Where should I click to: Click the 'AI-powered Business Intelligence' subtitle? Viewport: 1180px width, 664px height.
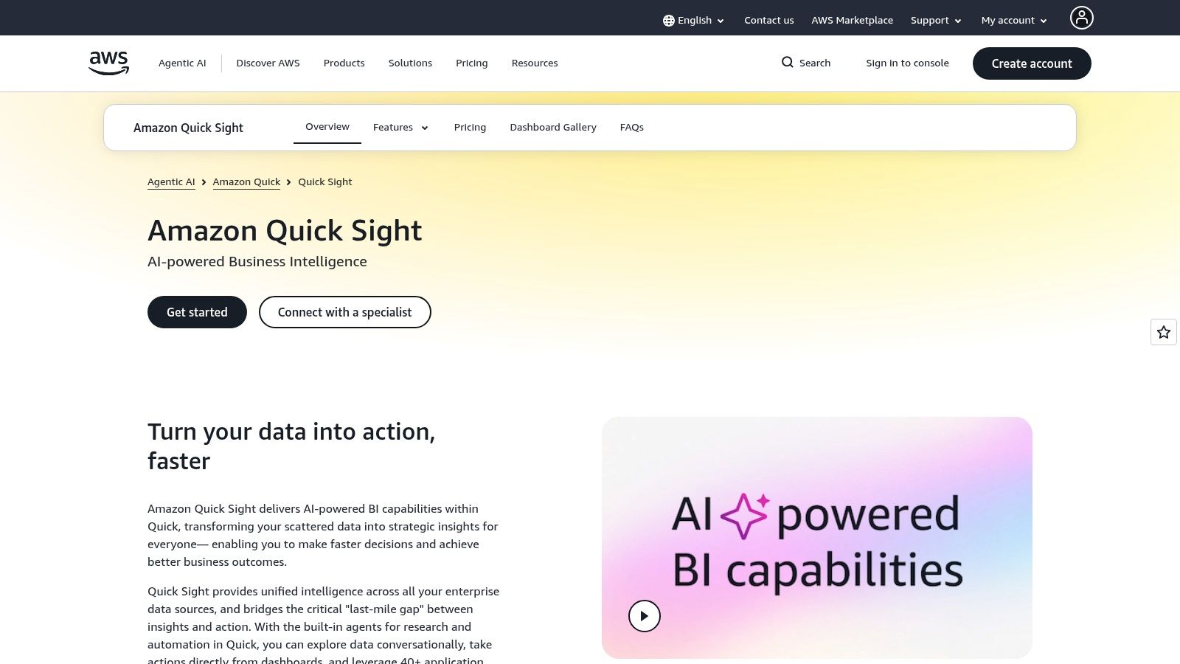pyautogui.click(x=257, y=262)
